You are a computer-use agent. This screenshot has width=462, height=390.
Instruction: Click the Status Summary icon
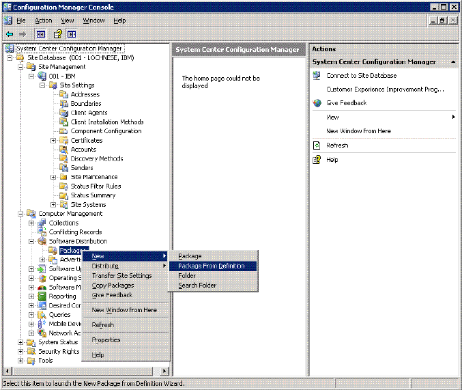click(63, 195)
